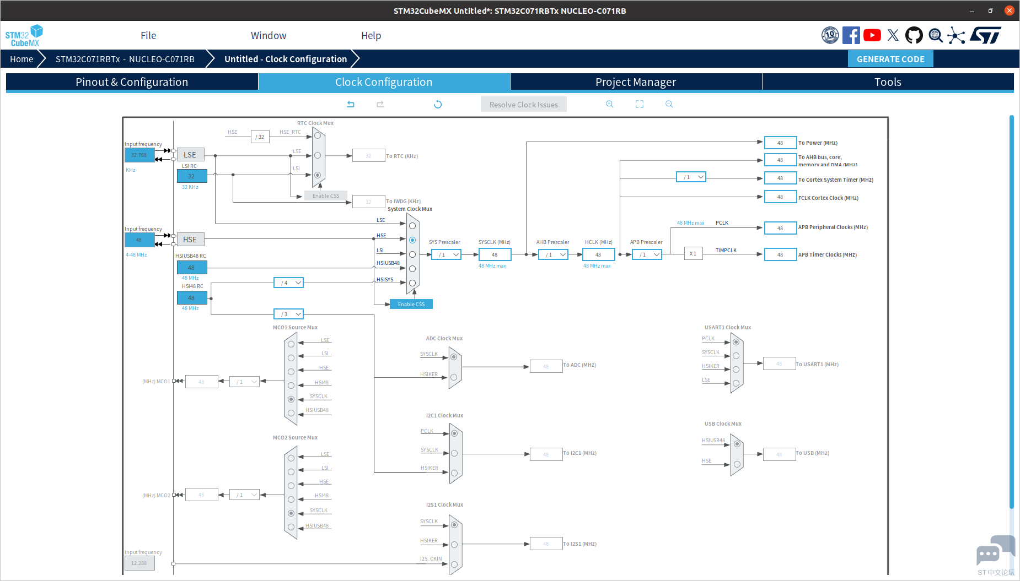This screenshot has height=581, width=1020.
Task: Go to Home breadcrumb
Action: [x=22, y=59]
